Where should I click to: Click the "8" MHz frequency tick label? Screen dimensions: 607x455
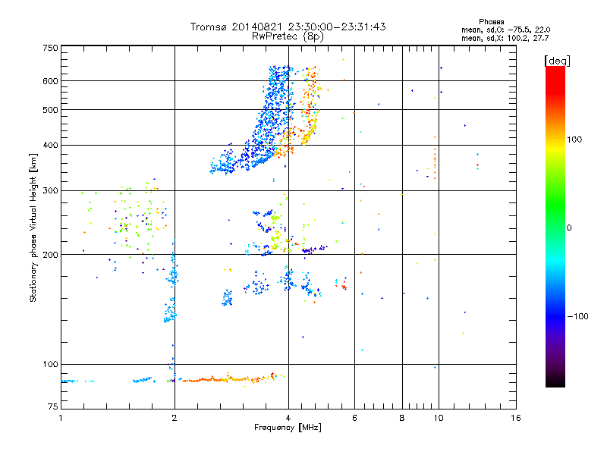click(x=402, y=418)
